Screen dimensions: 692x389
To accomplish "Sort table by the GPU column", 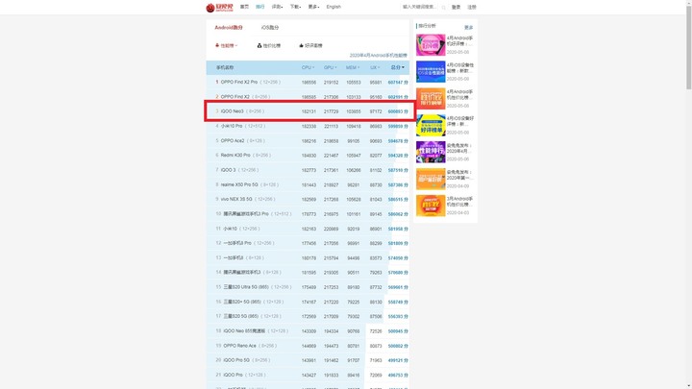I will (x=330, y=67).
